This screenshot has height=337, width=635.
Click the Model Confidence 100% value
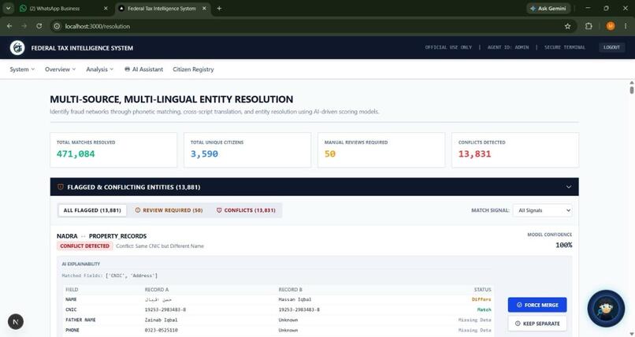pos(564,245)
